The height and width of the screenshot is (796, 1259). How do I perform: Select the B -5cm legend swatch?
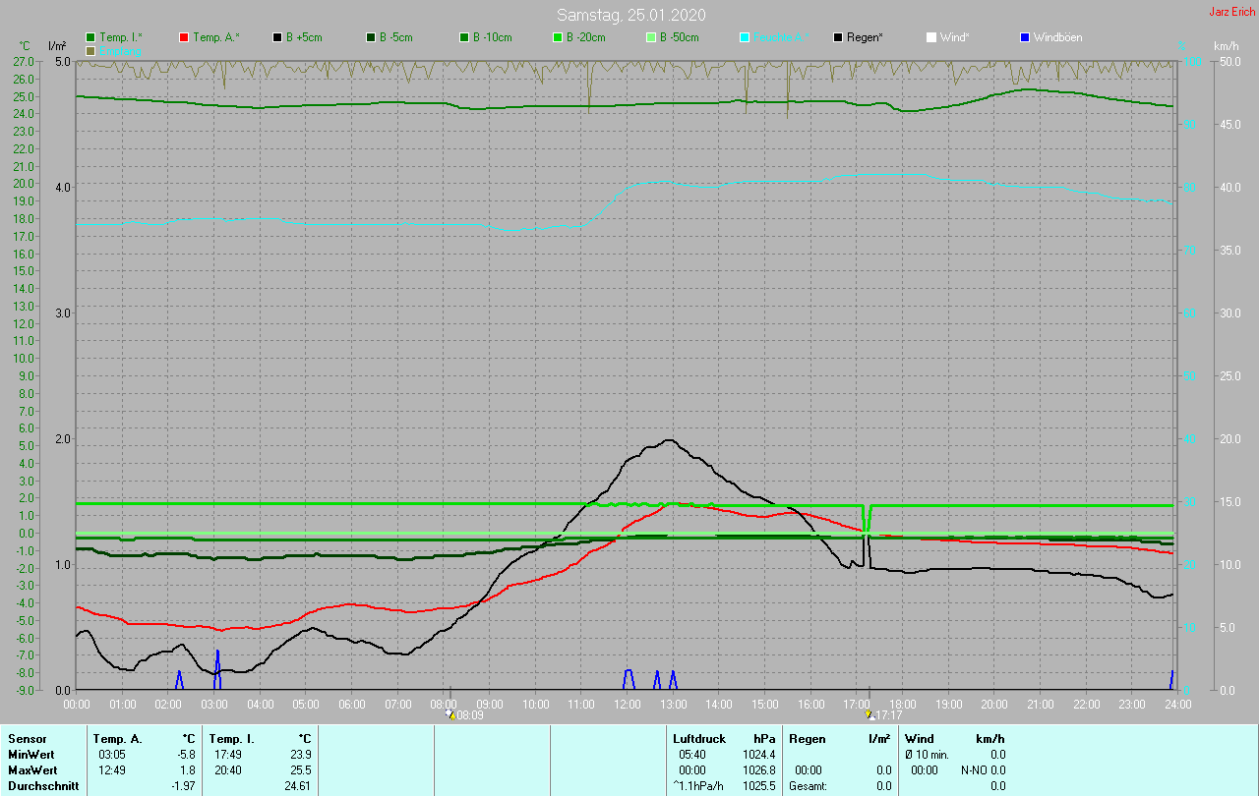(371, 37)
